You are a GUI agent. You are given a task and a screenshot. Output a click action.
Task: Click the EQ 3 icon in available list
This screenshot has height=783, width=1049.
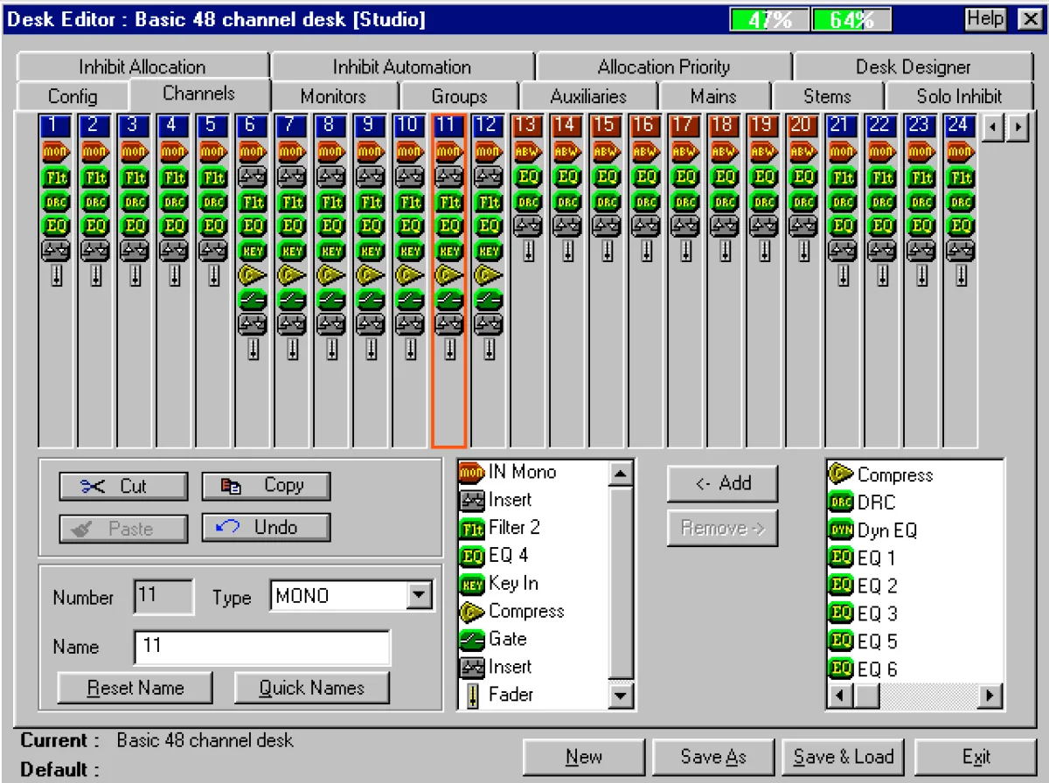841,614
